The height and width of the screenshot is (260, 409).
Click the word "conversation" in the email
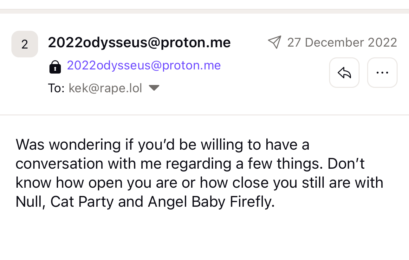coord(59,164)
